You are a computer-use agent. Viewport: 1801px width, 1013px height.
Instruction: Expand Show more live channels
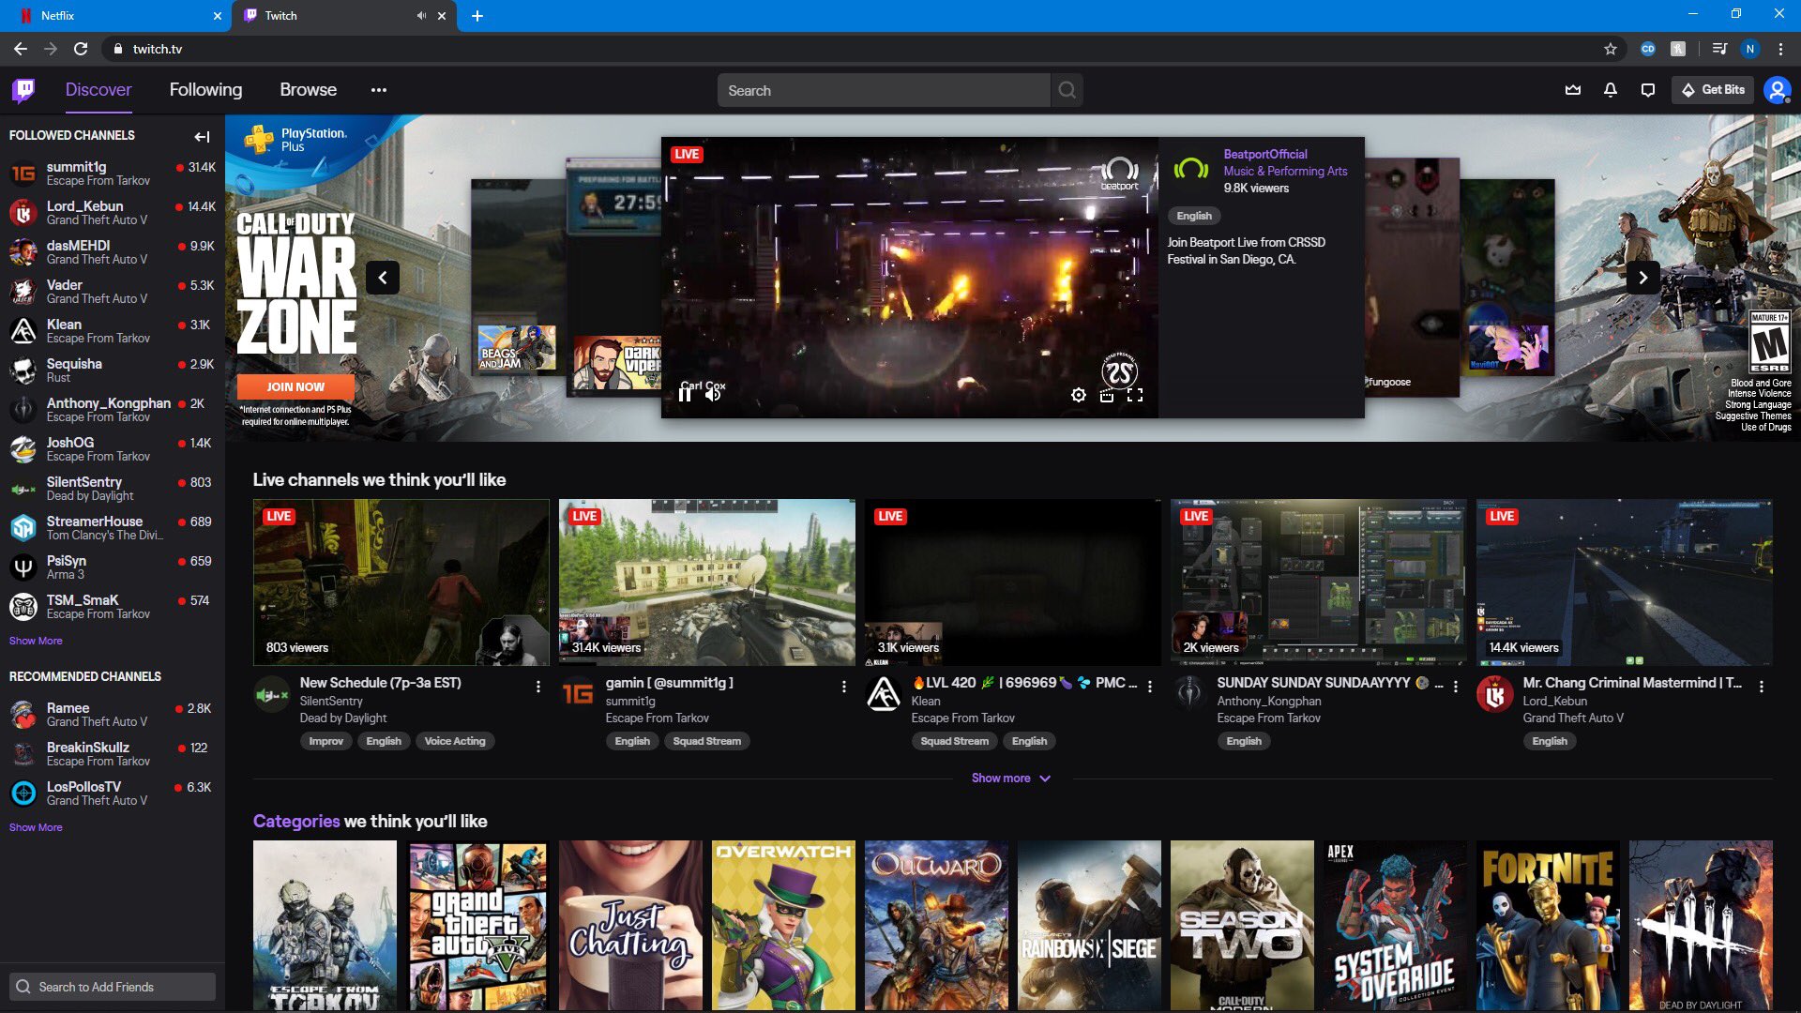point(1010,779)
